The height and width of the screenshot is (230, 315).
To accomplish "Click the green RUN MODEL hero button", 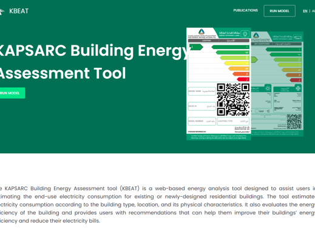I will (x=12, y=93).
